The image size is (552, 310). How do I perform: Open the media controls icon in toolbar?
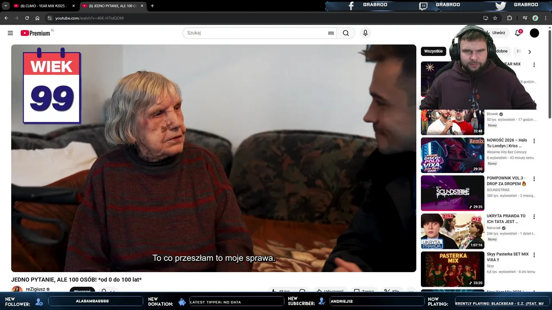click(525, 18)
